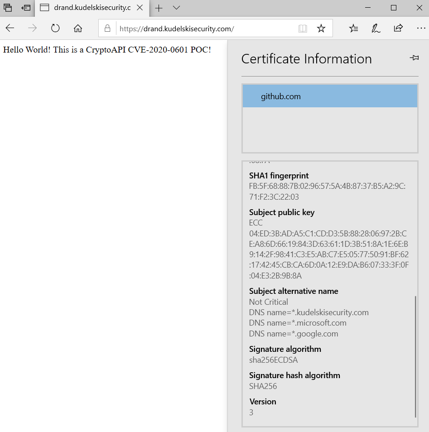Image resolution: width=429 pixels, height=432 pixels.
Task: Click the Subject public key label
Action: tap(281, 212)
